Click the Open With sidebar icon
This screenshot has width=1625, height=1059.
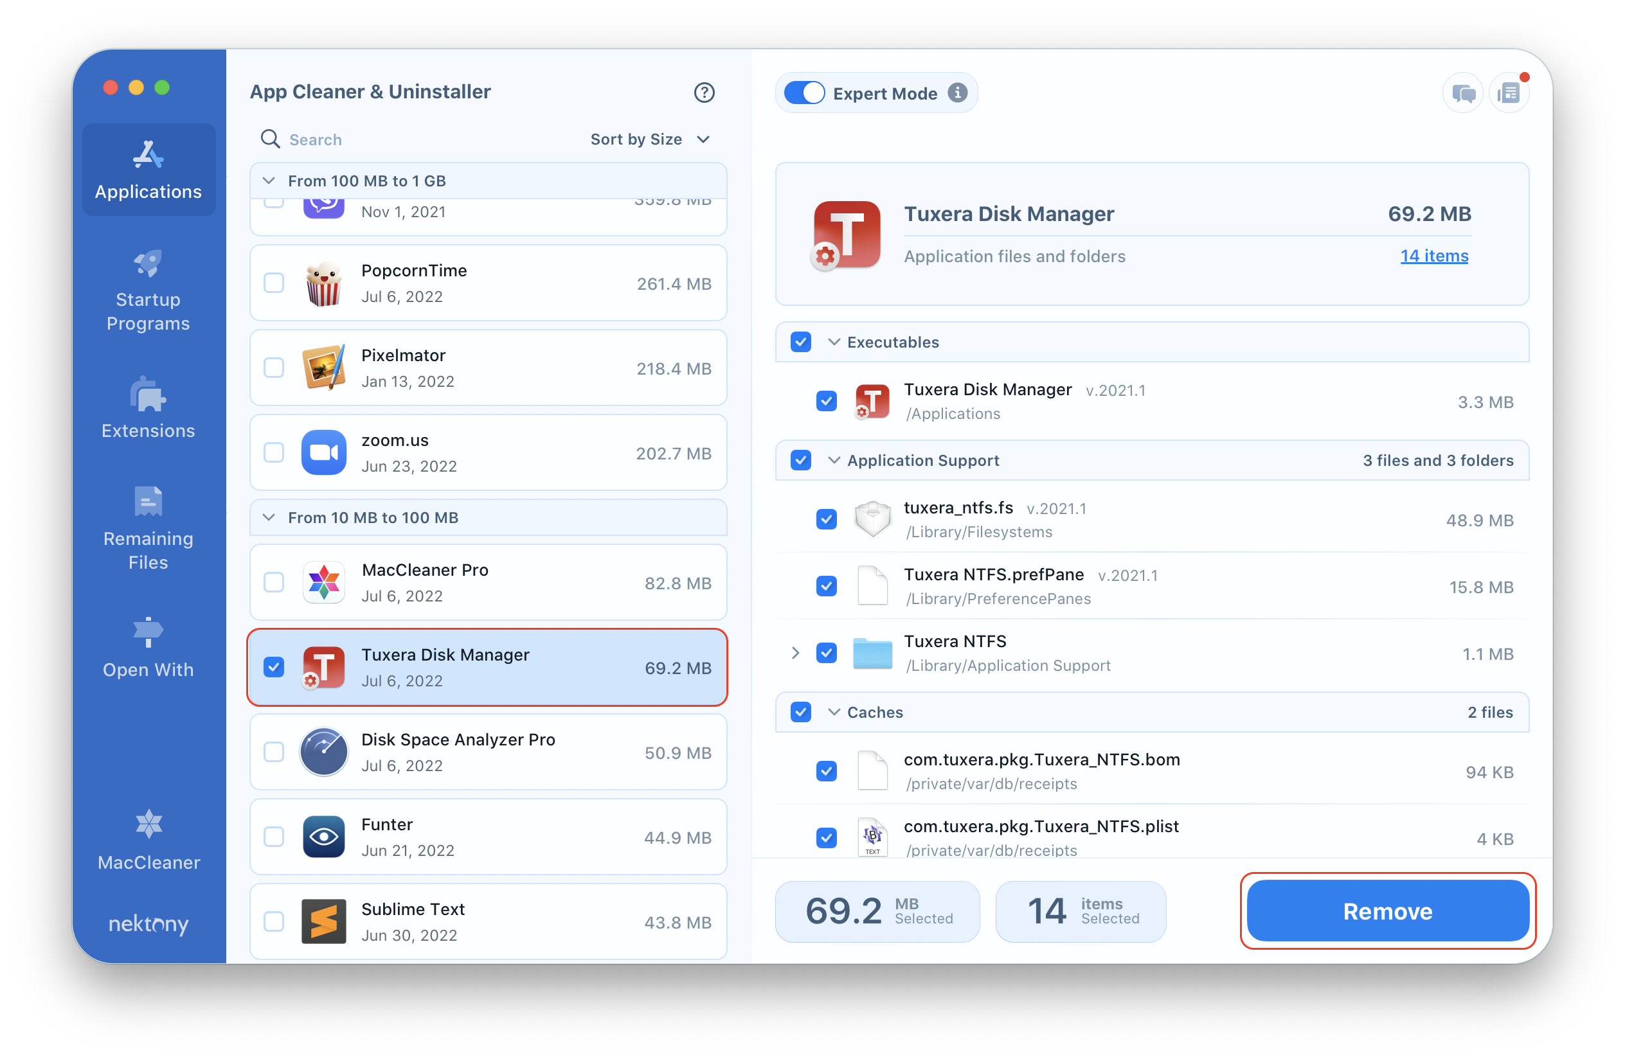click(x=149, y=649)
